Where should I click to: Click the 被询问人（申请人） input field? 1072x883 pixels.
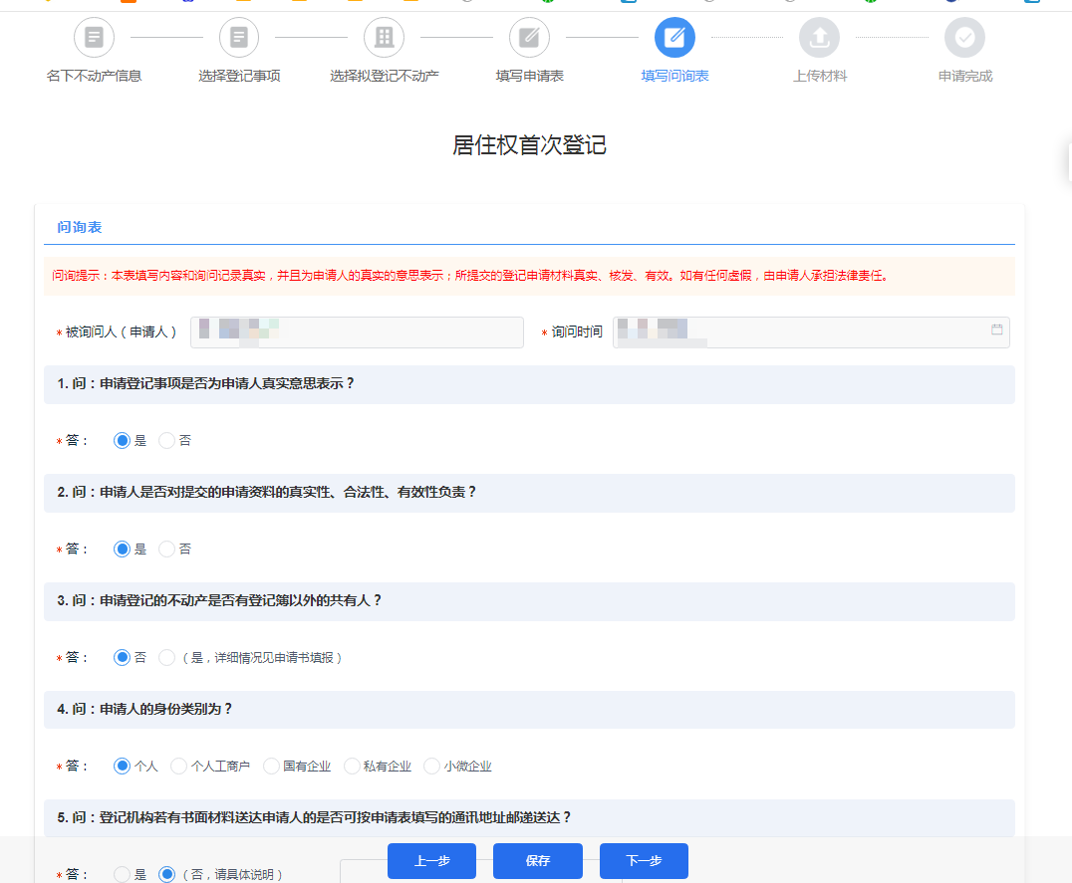coord(357,331)
